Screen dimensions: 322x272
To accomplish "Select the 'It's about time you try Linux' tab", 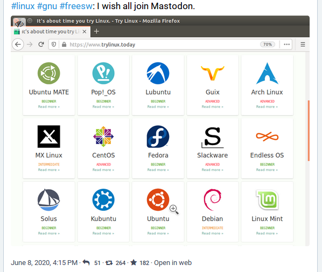I will 51,32.
